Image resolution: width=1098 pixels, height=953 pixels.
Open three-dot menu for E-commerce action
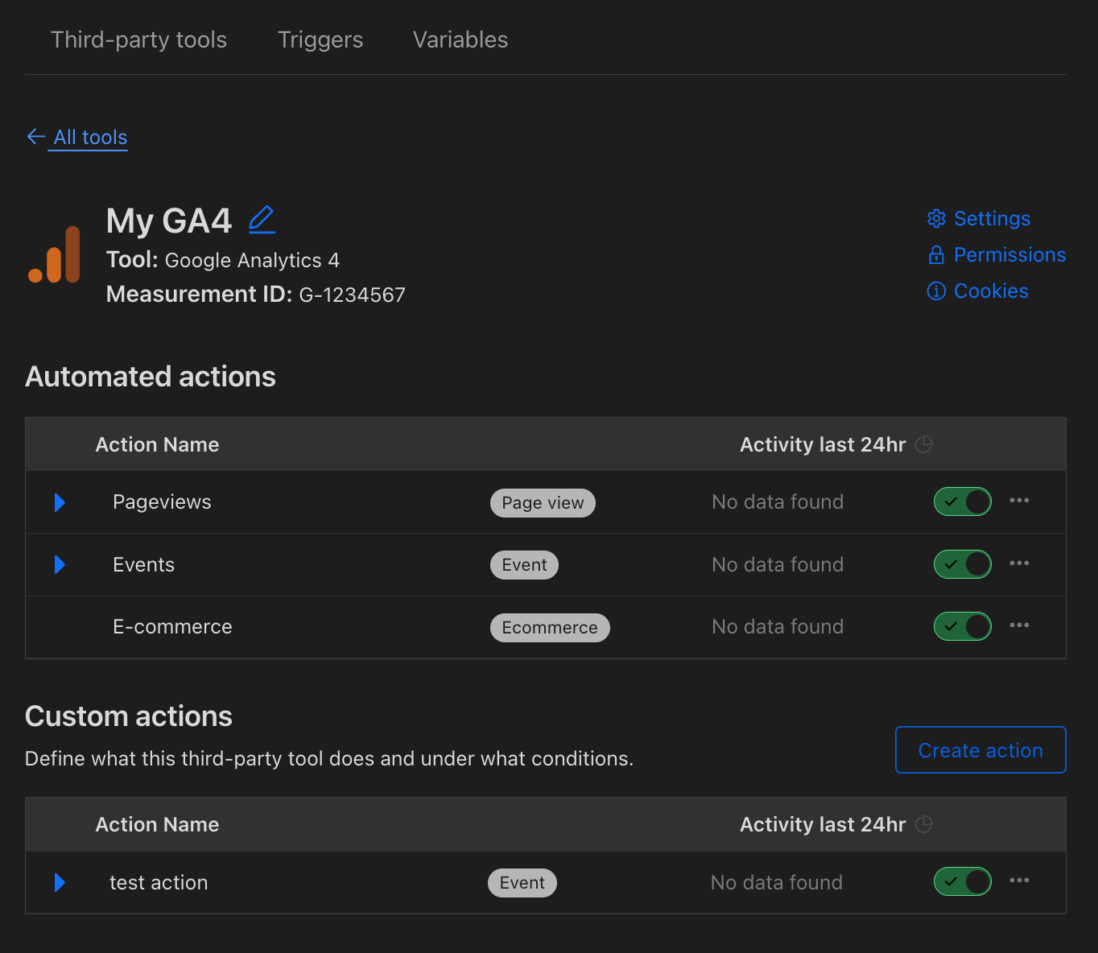(x=1019, y=625)
